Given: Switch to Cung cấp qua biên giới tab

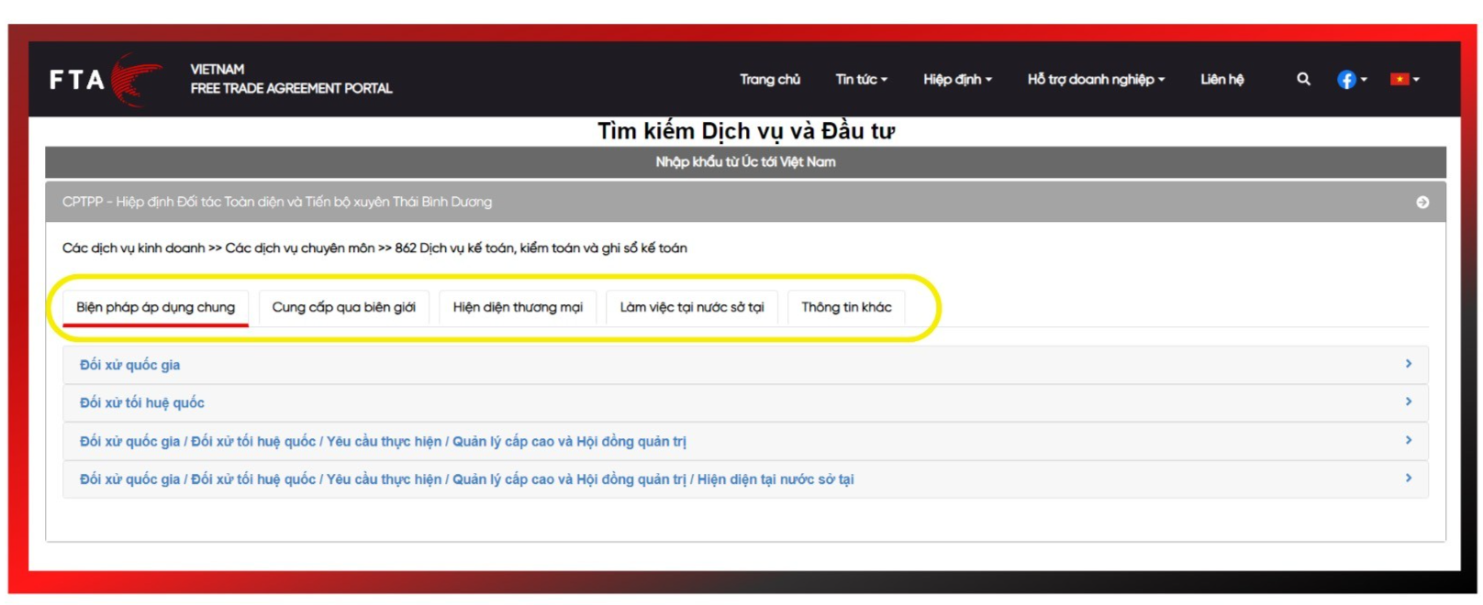Looking at the screenshot, I should point(343,307).
